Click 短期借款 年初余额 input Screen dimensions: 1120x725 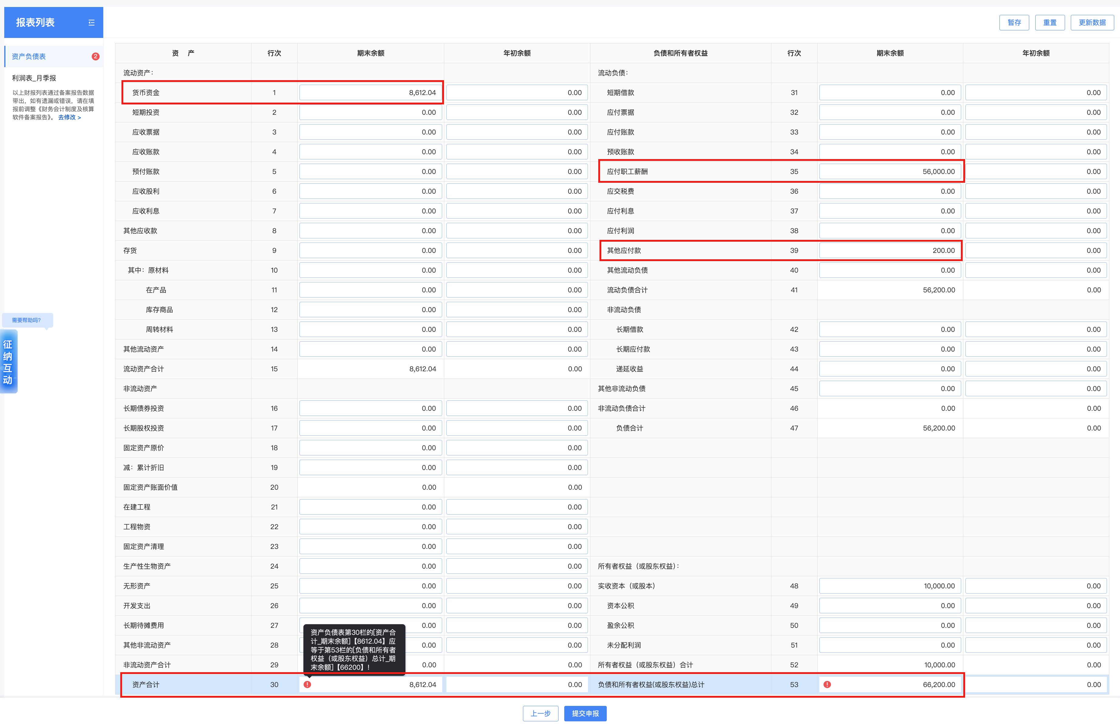[x=1035, y=93]
